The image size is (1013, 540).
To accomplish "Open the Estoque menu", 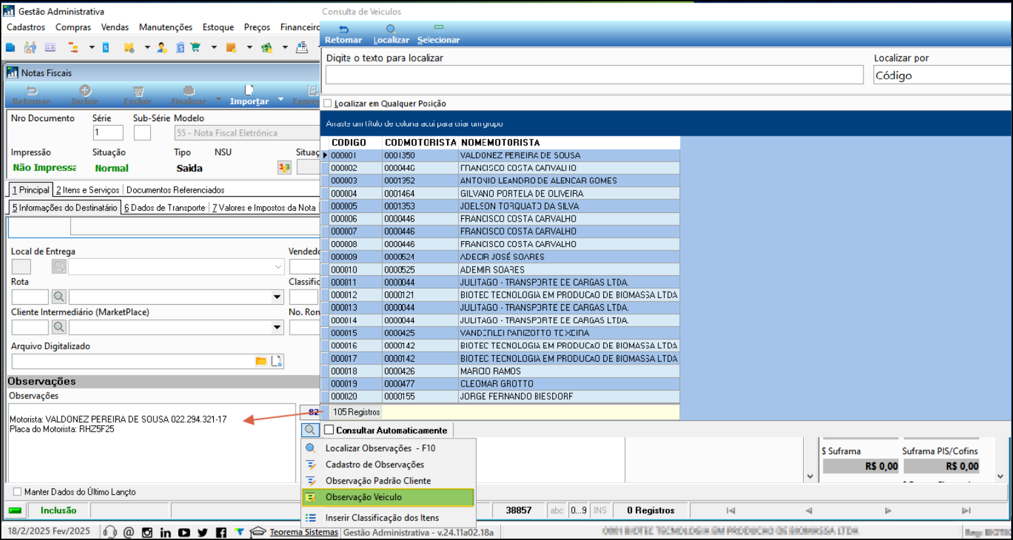I will coord(218,27).
